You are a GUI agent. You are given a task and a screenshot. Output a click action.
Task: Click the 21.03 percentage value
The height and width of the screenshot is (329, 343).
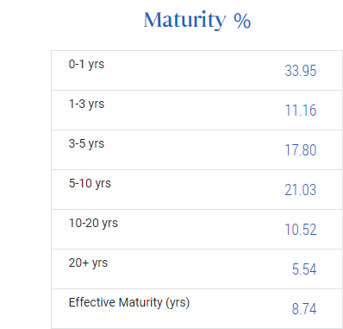coord(301,190)
